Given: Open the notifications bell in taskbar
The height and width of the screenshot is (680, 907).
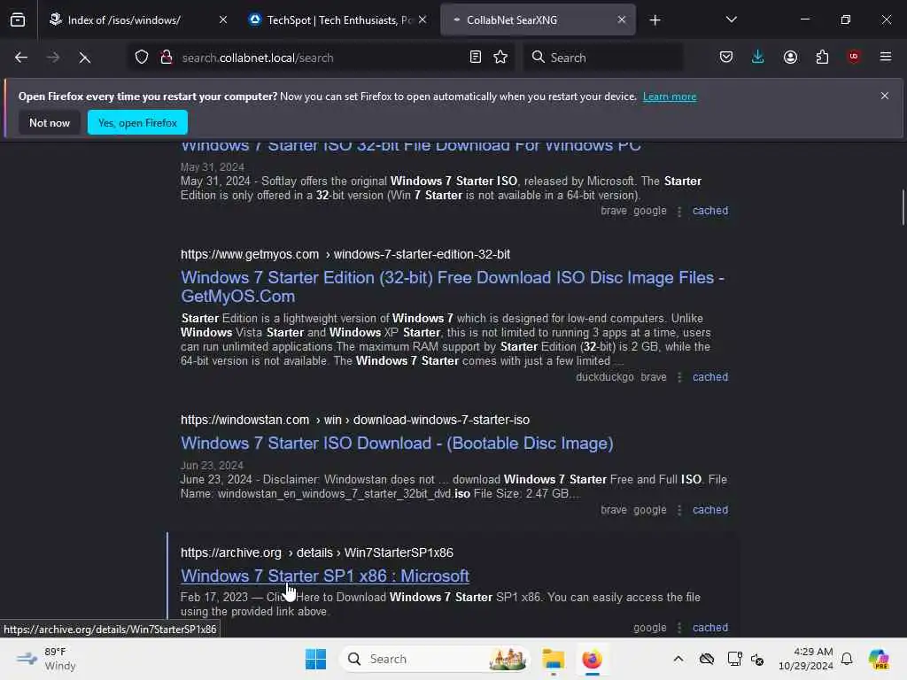Looking at the screenshot, I should point(848,659).
